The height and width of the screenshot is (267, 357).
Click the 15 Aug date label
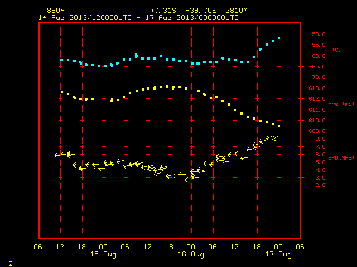103,254
